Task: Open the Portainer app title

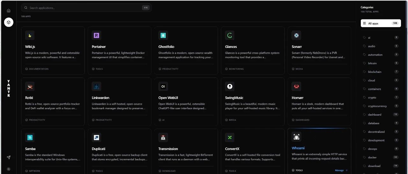Action: [x=99, y=47]
